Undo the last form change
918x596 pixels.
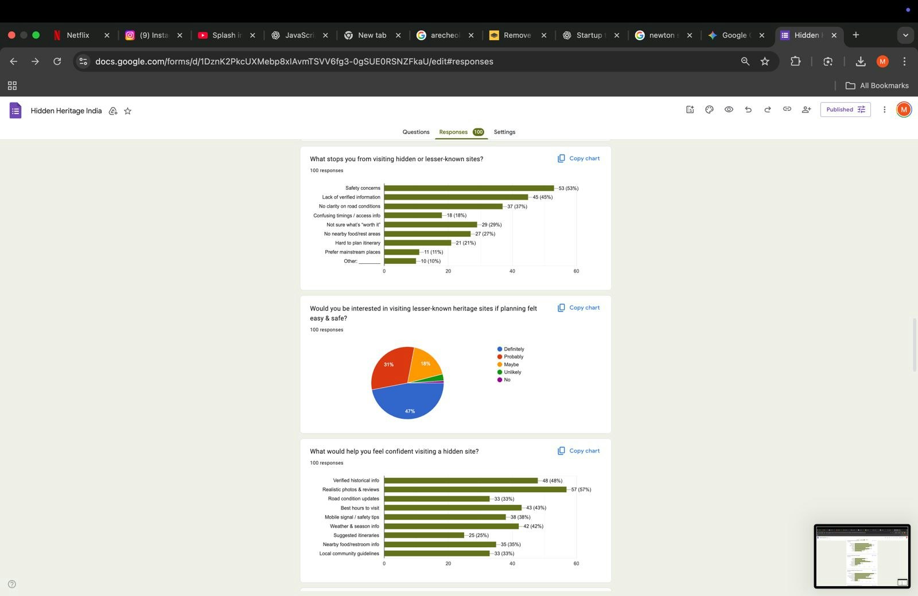[x=748, y=110]
